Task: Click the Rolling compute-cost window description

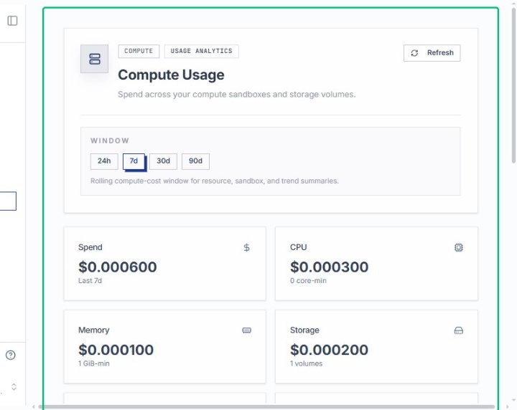Action: [x=215, y=181]
